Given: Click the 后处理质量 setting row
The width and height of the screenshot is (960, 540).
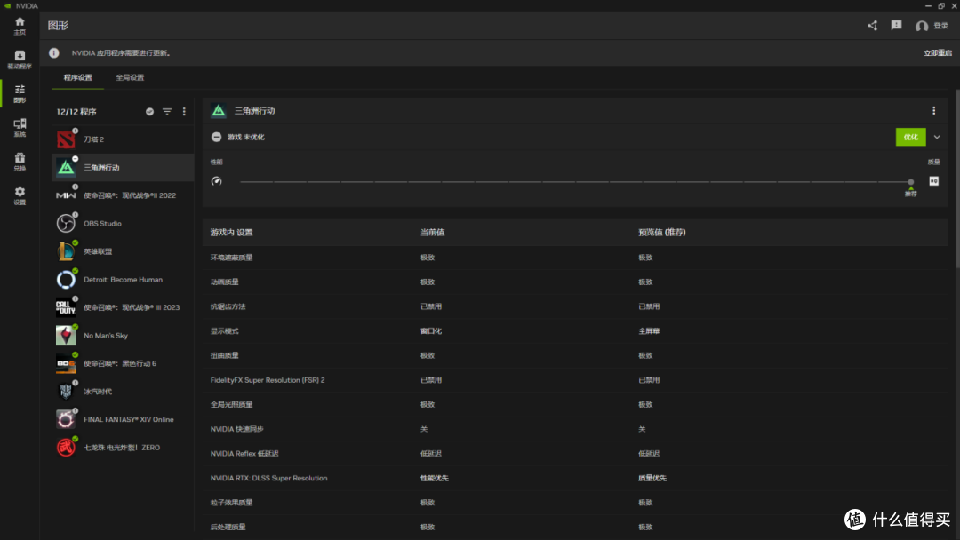Looking at the screenshot, I should tap(575, 527).
